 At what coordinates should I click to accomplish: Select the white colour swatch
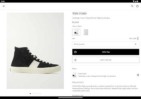86,32
